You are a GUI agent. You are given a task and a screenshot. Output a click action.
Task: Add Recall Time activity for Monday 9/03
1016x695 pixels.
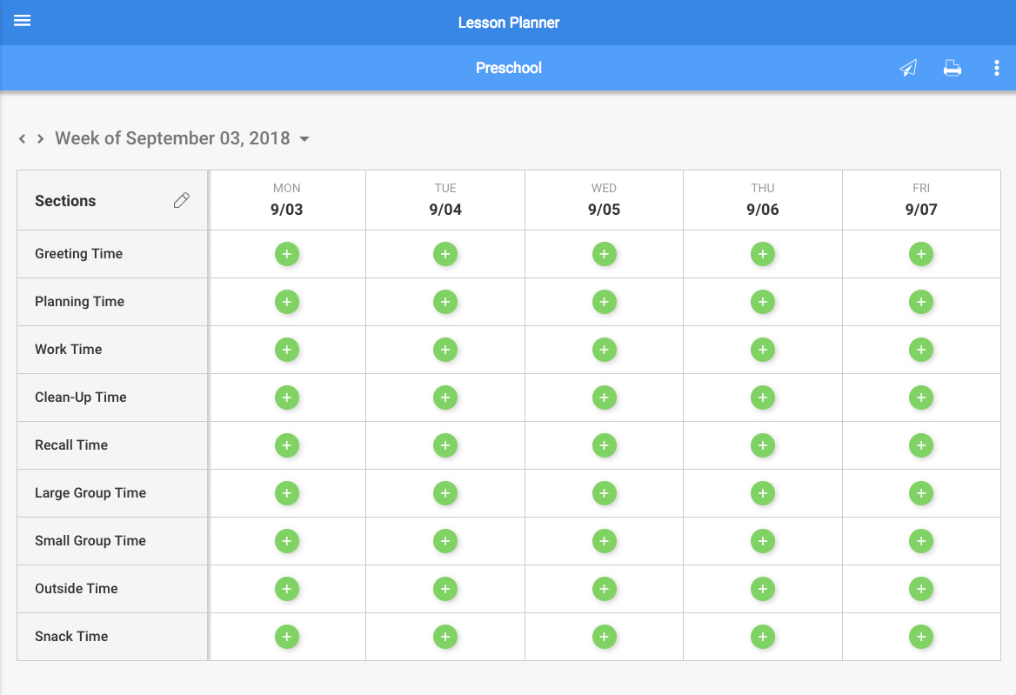[x=287, y=445]
